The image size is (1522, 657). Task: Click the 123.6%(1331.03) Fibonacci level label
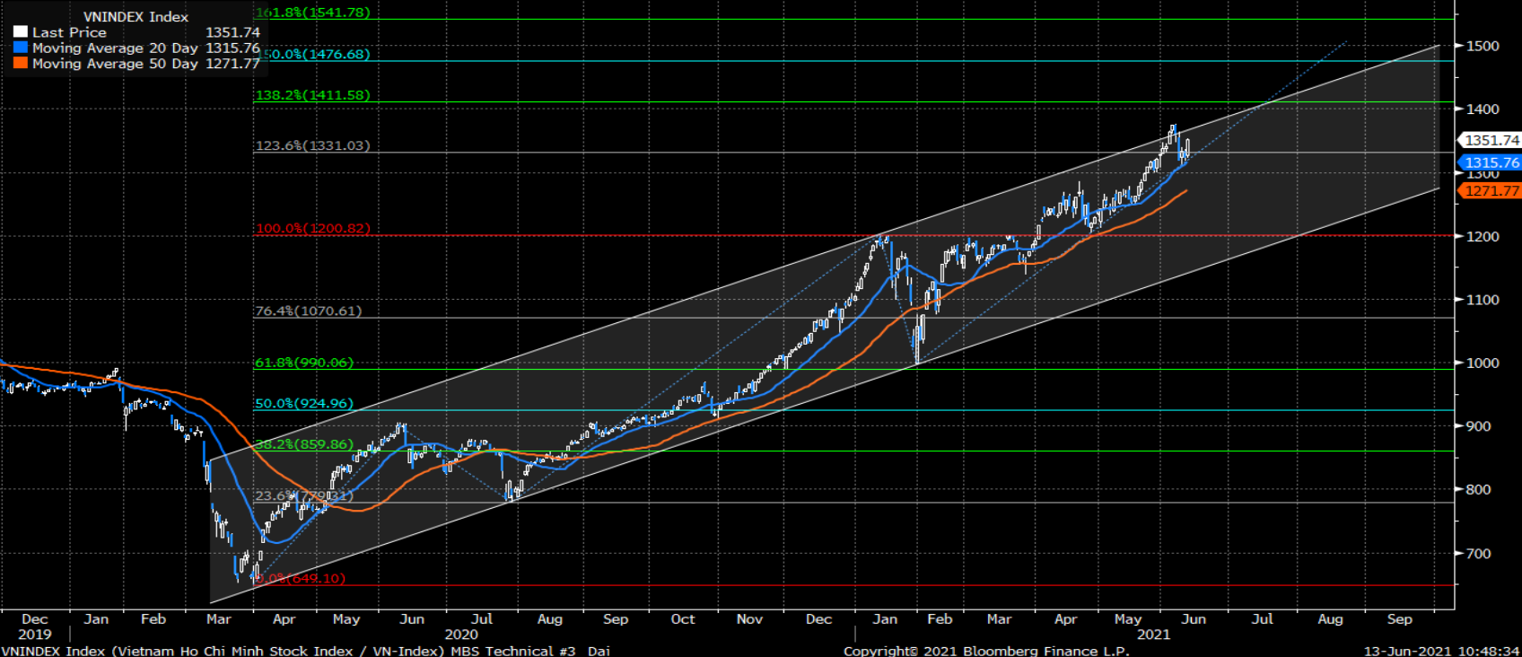pos(313,145)
